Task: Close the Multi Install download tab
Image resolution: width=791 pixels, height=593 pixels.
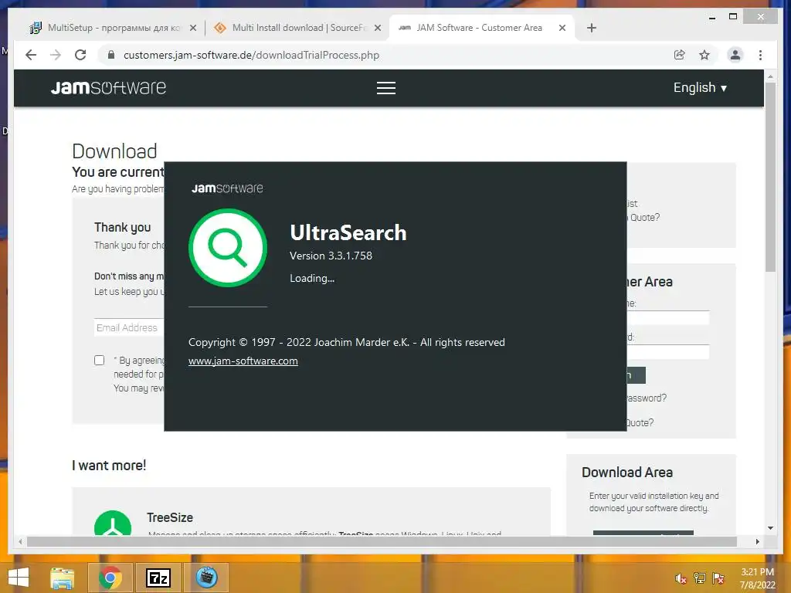Action: 377,28
